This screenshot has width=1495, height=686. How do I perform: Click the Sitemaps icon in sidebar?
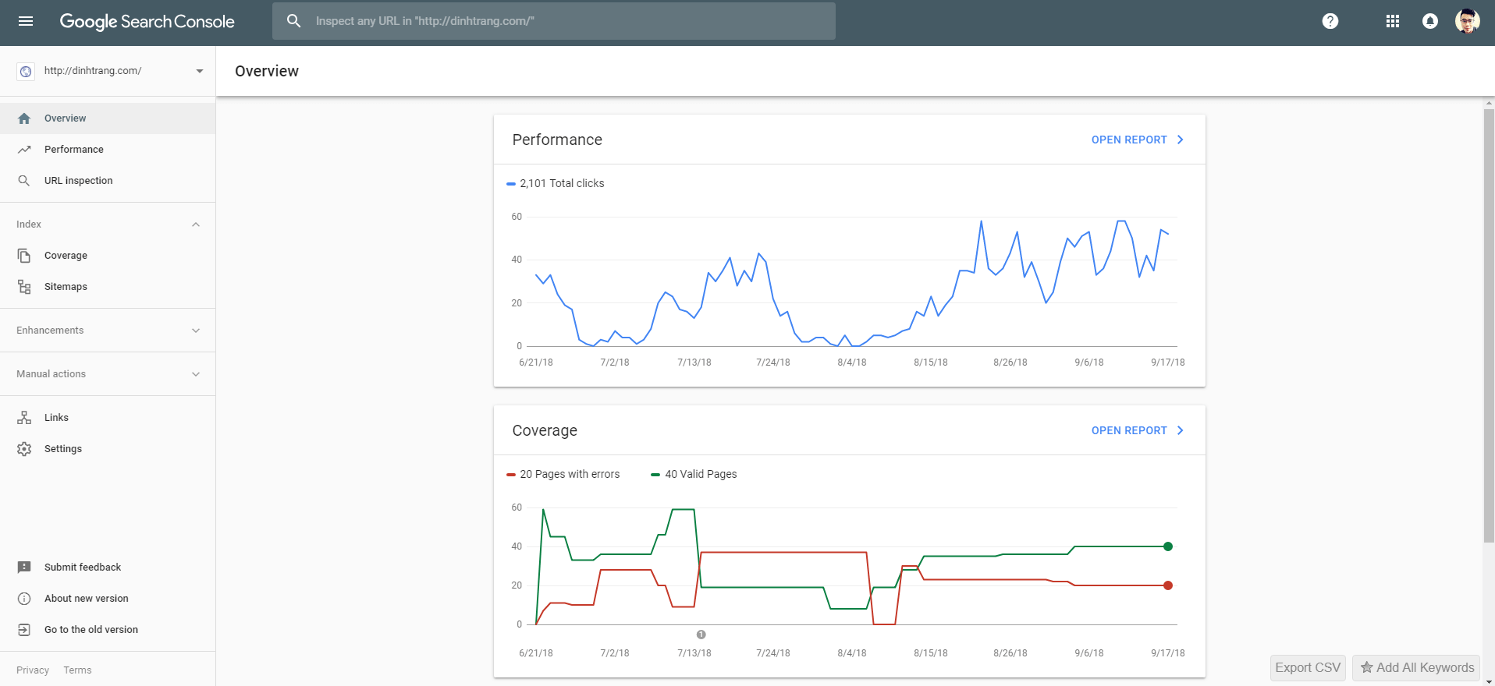[24, 287]
